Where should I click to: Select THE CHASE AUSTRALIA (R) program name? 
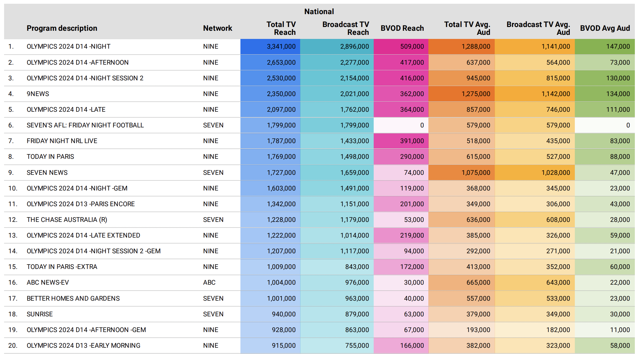[67, 220]
